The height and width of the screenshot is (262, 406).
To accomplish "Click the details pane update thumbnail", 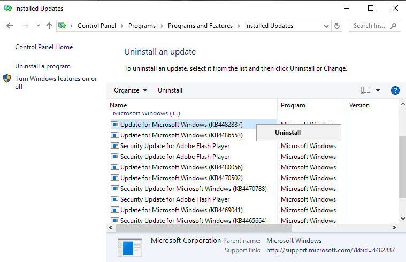I will point(129,248).
